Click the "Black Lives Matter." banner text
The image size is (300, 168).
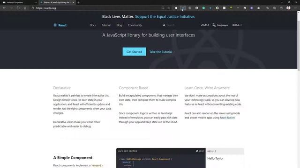click(x=118, y=17)
